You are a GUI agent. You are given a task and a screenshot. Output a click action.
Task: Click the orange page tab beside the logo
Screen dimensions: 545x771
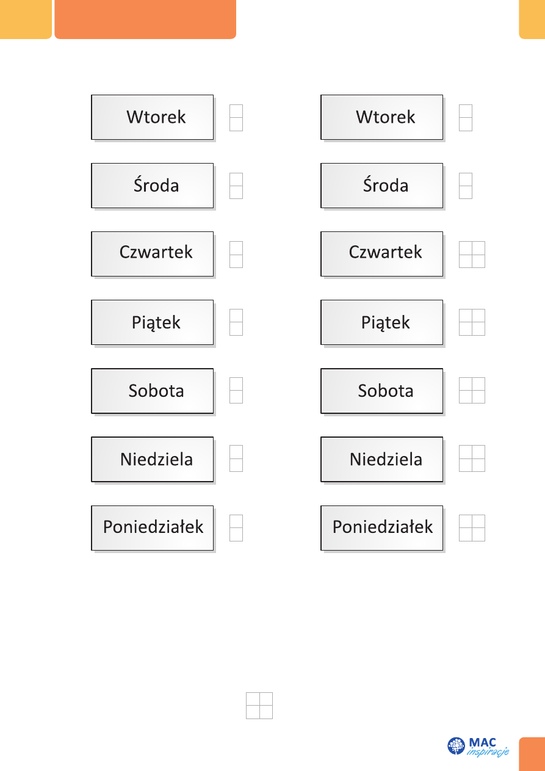pyautogui.click(x=532, y=754)
